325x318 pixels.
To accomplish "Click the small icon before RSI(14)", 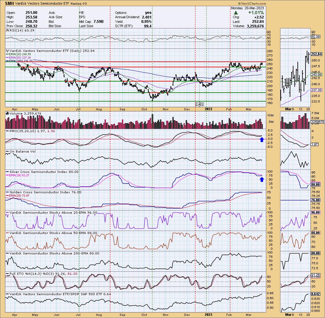I will [7, 30].
